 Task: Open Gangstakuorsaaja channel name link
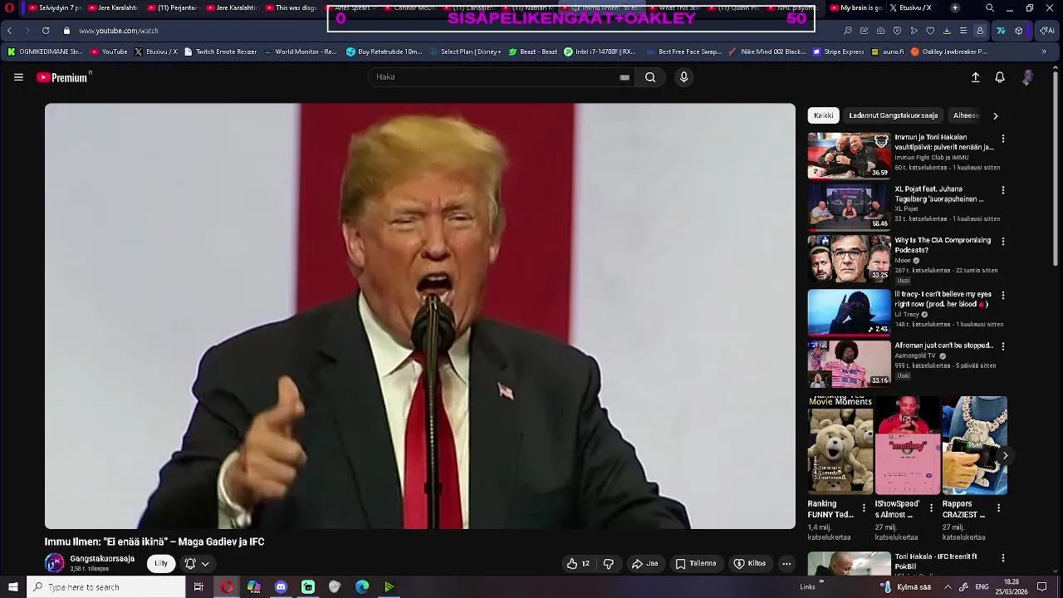click(102, 559)
